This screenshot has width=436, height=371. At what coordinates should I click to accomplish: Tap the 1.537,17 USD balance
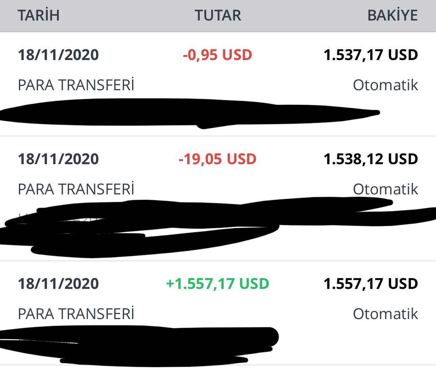click(371, 55)
